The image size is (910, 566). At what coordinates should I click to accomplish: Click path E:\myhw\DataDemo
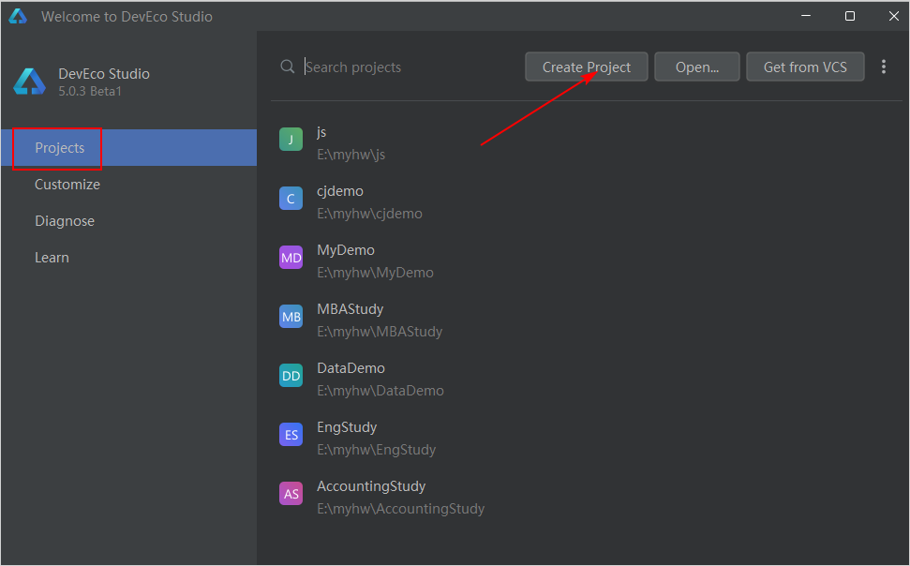tap(380, 391)
